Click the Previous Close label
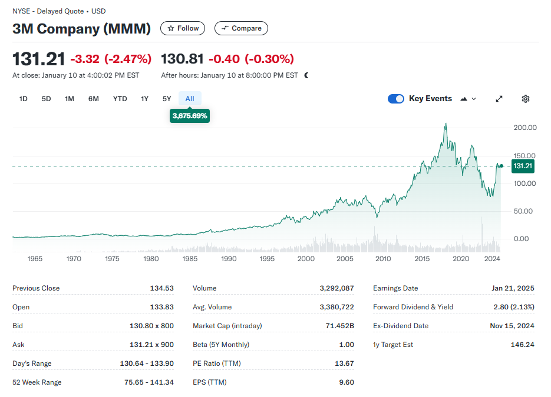 36,288
